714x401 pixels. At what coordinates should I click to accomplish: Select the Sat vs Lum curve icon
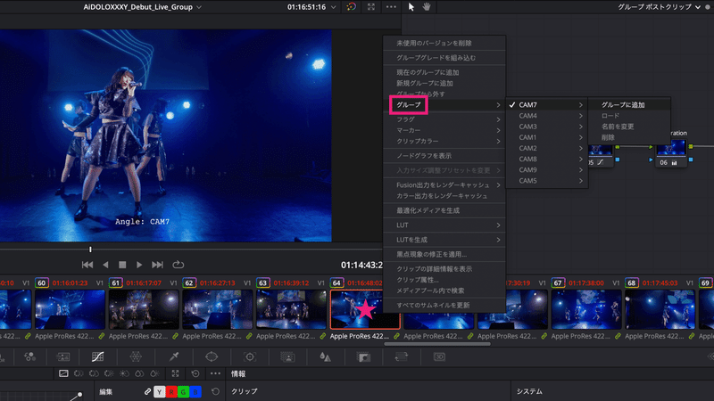(x=154, y=373)
